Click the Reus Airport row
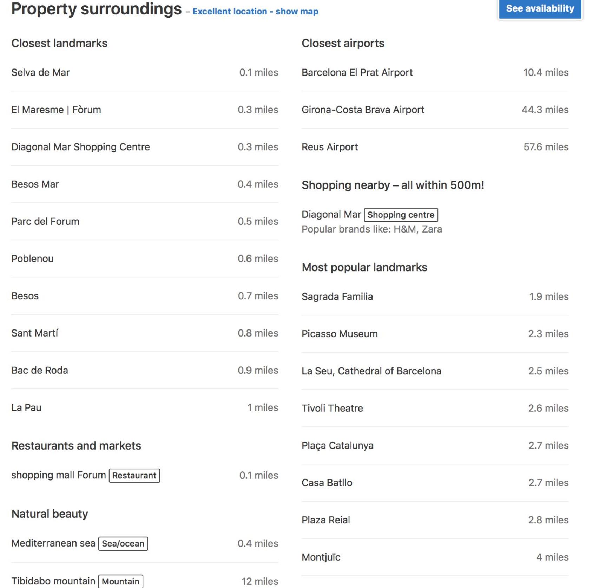 click(x=435, y=147)
